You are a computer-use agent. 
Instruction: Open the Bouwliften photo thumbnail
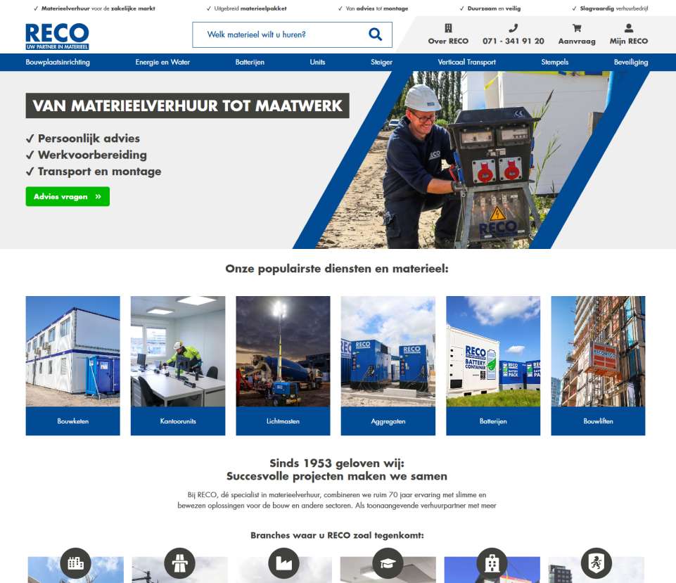click(x=599, y=351)
